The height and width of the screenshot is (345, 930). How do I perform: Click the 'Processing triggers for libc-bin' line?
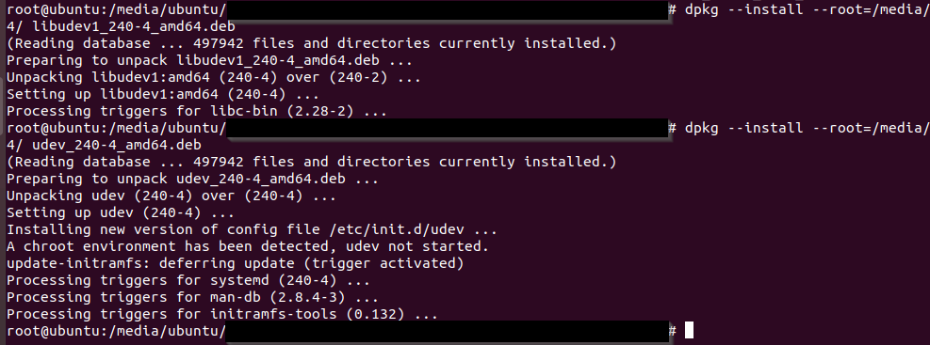[197, 111]
